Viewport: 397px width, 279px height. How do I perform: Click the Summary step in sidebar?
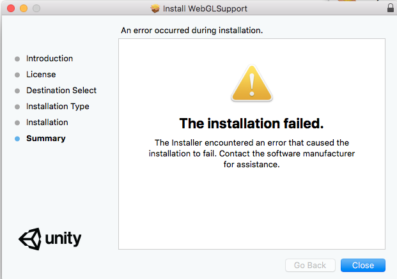[45, 139]
